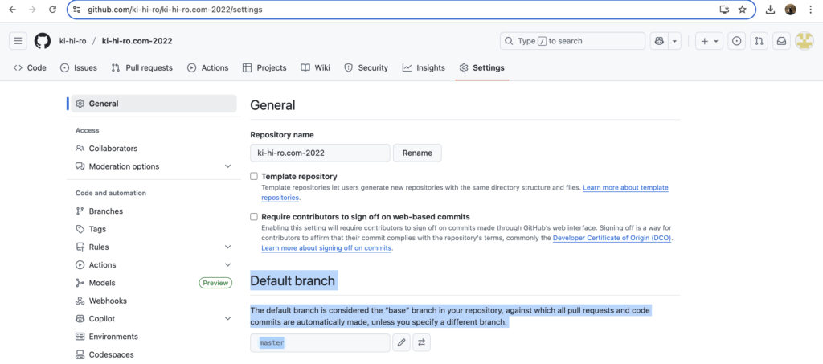Bookmark page with the star icon

(x=742, y=10)
